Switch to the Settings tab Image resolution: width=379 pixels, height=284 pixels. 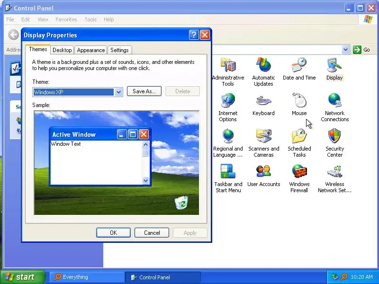pyautogui.click(x=119, y=50)
